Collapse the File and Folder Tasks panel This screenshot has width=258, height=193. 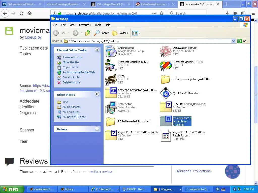click(97, 50)
